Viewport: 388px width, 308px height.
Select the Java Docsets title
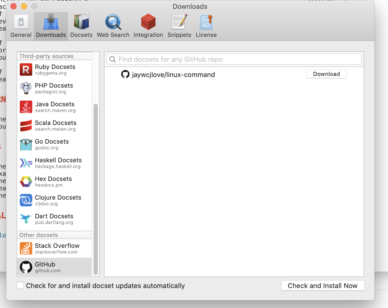(55, 104)
